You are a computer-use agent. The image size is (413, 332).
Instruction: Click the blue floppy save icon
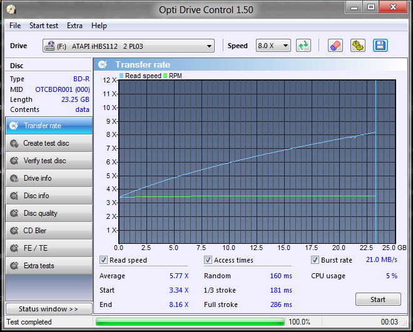[380, 46]
